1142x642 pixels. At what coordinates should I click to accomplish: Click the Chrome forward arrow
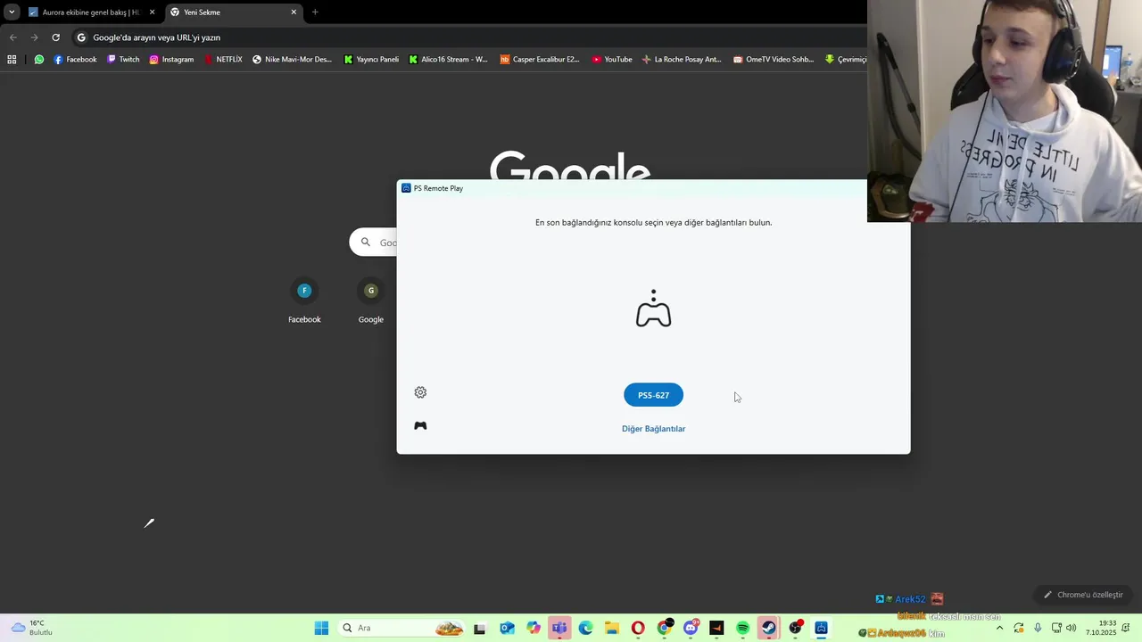pyautogui.click(x=34, y=37)
